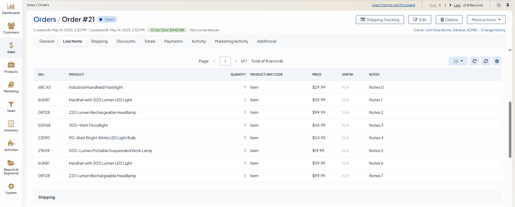Open the 25 per-page size dropdown
This screenshot has width=515, height=207.
(458, 61)
